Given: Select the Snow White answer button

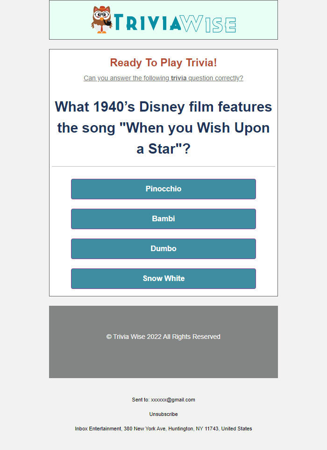Looking at the screenshot, I should click(x=163, y=279).
